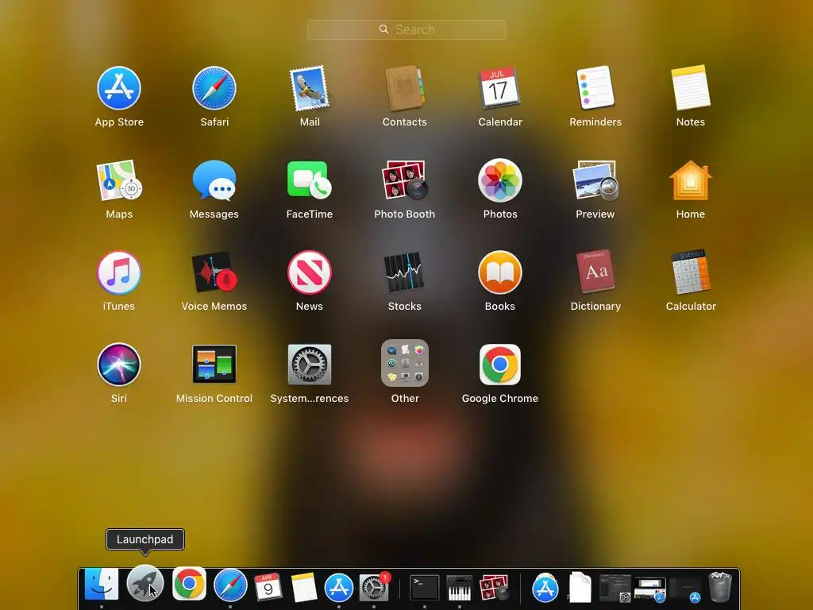Open System Preferences with badge in the Dock

coord(374,587)
